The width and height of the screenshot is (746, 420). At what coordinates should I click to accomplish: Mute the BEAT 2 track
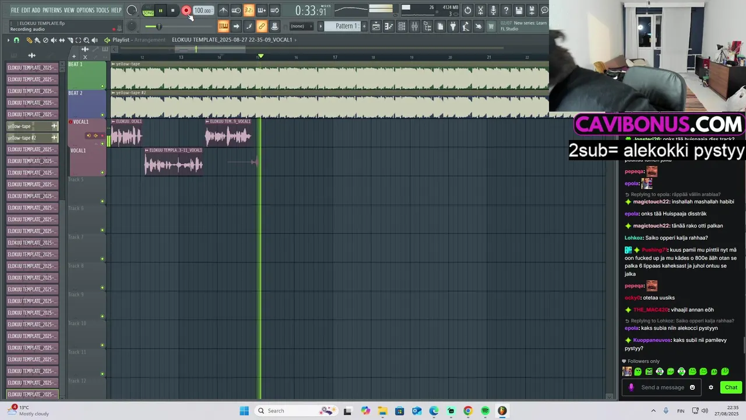coord(103,115)
